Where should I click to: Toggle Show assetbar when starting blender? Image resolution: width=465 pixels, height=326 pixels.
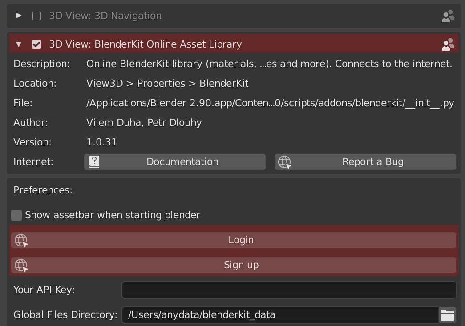16,215
